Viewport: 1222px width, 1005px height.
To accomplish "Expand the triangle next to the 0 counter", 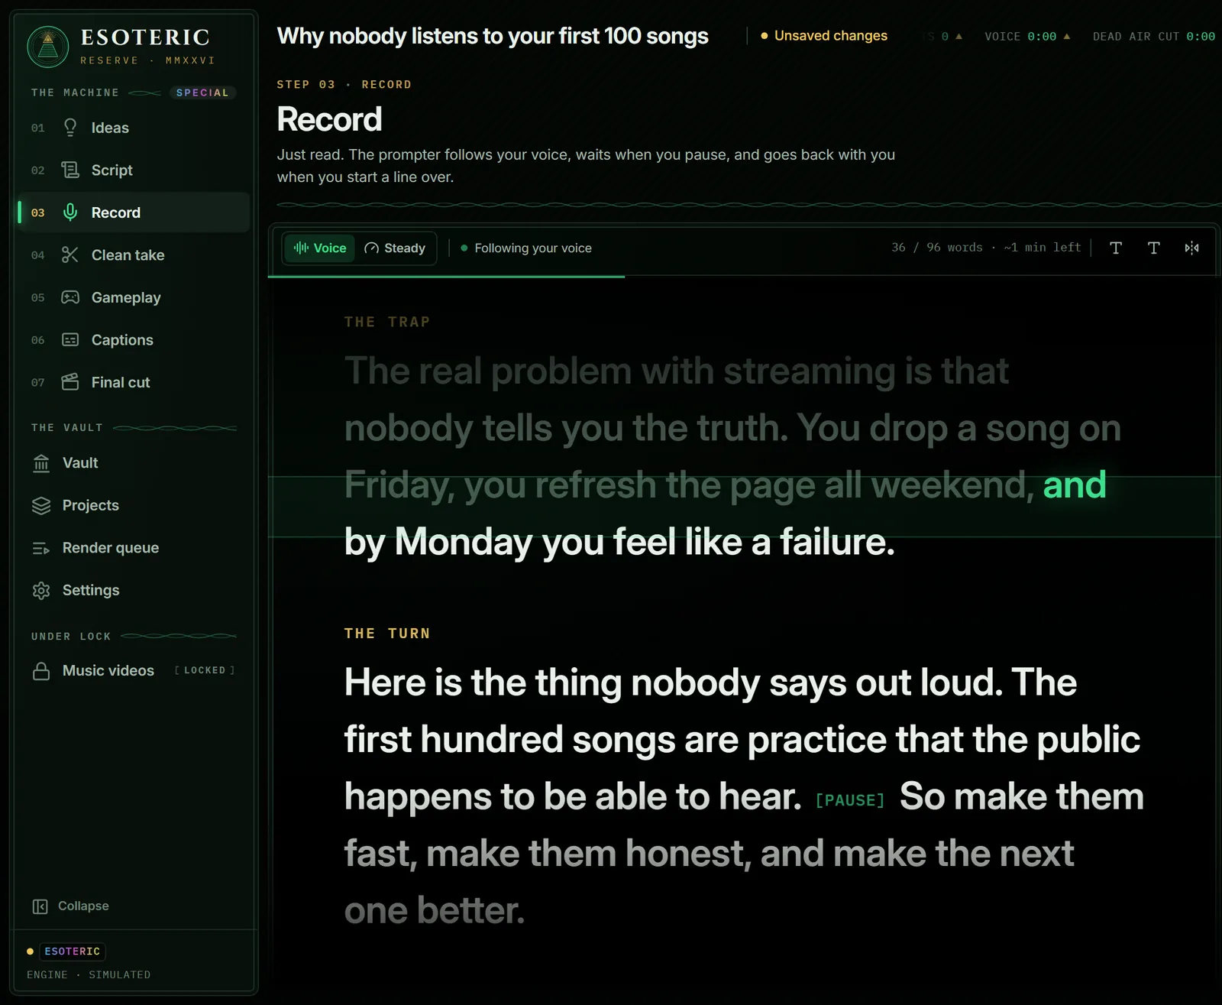I will (x=959, y=36).
